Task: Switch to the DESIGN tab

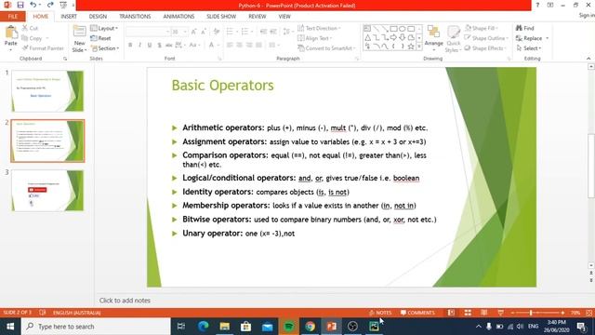Action: (x=98, y=17)
